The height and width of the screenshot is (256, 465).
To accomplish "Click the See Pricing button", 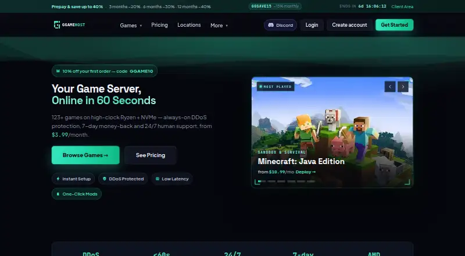I will (151, 155).
